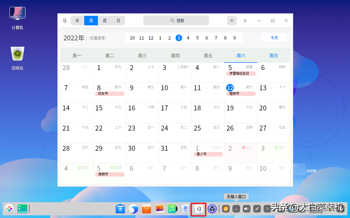Open the 愚人节 event on April 1
Image resolution: width=350 pixels, height=218 pixels.
tap(208, 154)
